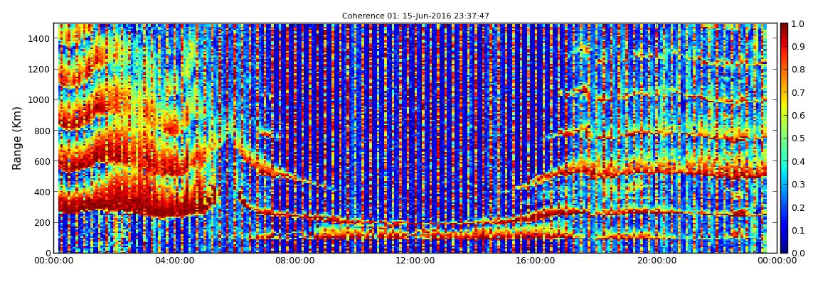
Task: Click the 0.2 colorbar tick label
Action: coord(797,207)
